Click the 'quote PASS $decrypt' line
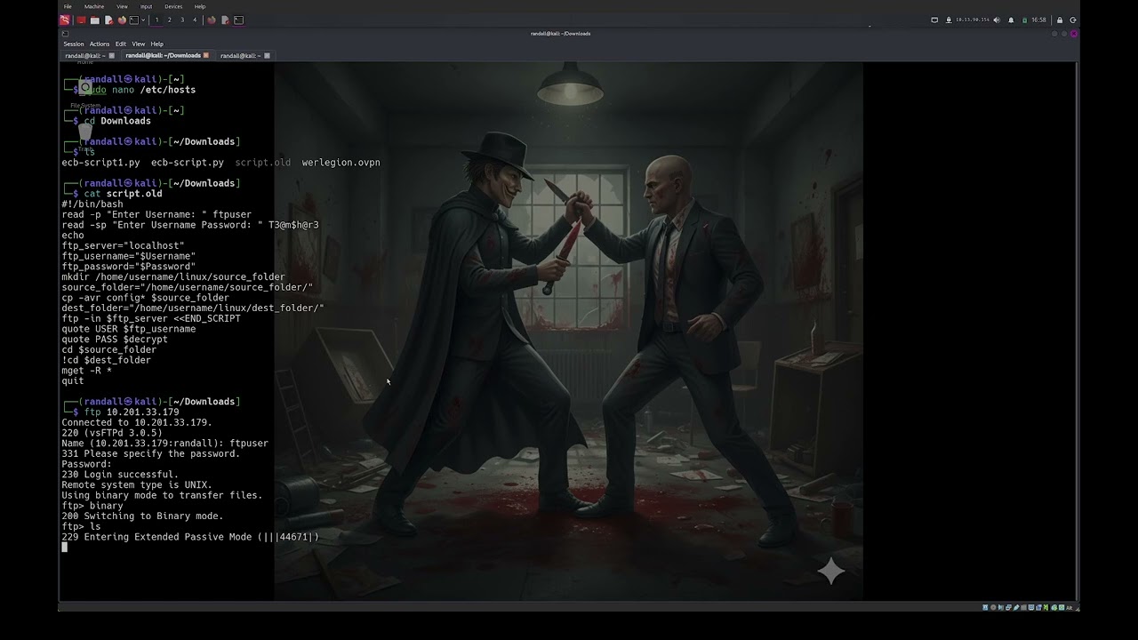This screenshot has width=1138, height=640. pos(115,340)
